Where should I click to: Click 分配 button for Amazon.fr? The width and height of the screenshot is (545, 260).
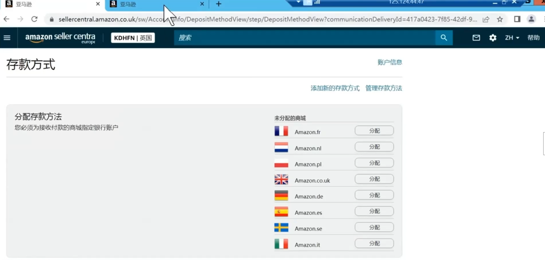374,131
